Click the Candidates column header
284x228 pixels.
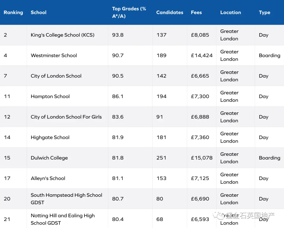tap(170, 13)
